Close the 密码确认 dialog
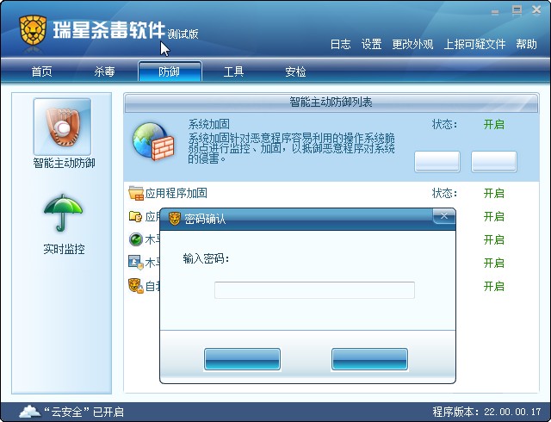 coord(444,216)
